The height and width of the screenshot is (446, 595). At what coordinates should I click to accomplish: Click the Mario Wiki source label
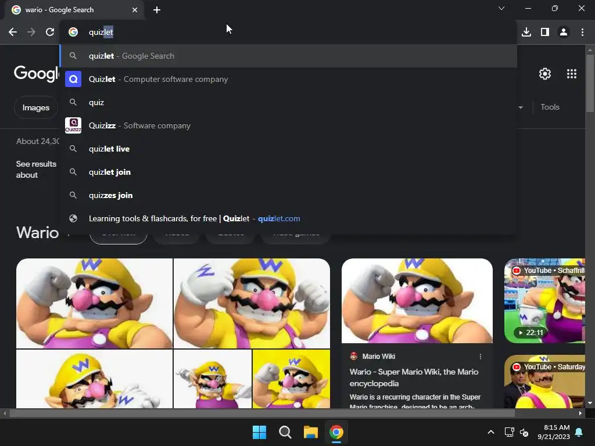pyautogui.click(x=378, y=357)
